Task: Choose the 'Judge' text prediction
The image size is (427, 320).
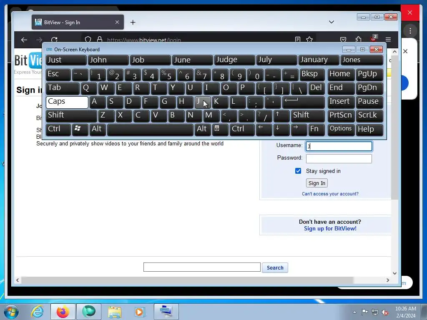Action: point(235,60)
